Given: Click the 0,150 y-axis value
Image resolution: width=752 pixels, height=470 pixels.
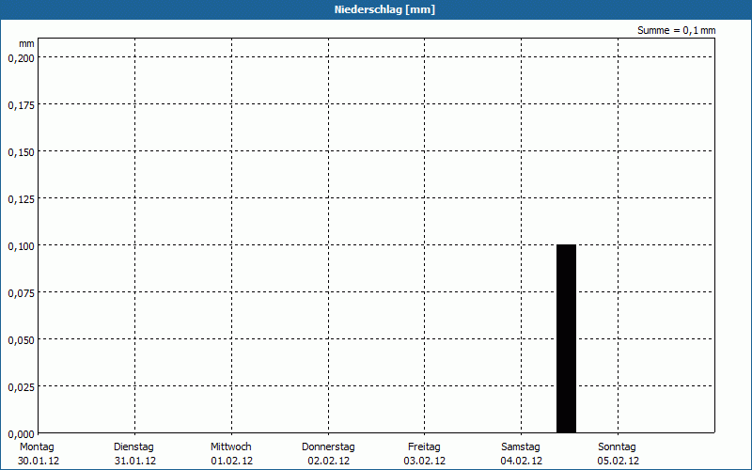Looking at the screenshot, I should point(21,152).
